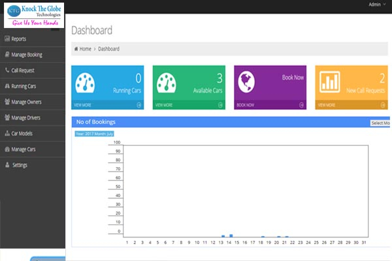Click the day 13 bar in chart

[x=223, y=236]
